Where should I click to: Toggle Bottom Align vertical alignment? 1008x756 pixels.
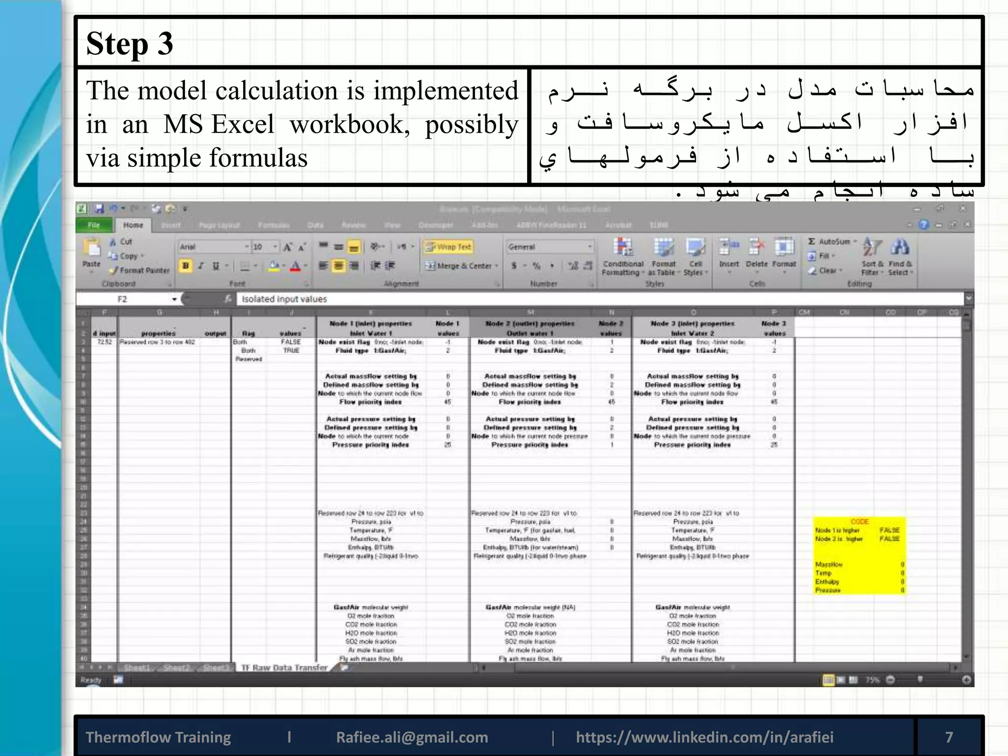354,247
